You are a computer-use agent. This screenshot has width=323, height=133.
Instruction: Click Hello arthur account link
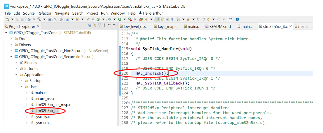151,13
